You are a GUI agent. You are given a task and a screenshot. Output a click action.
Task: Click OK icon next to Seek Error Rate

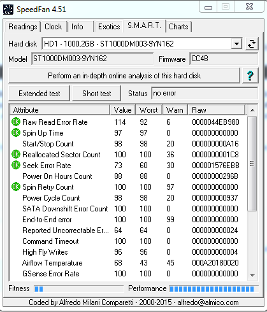click(16, 165)
